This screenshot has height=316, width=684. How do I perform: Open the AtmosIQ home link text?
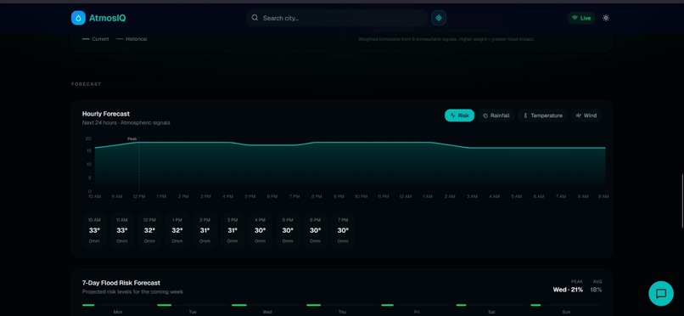click(107, 18)
